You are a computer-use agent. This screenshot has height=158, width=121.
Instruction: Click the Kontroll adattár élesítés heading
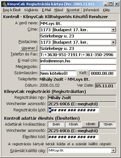click(42, 118)
